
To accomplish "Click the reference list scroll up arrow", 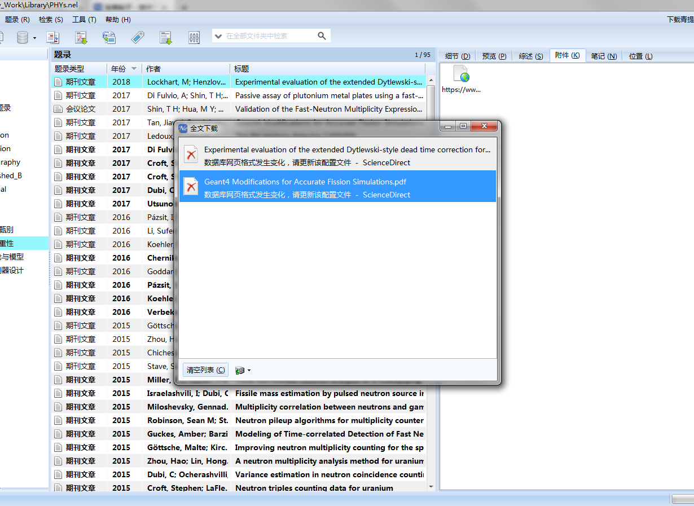I will (x=432, y=80).
